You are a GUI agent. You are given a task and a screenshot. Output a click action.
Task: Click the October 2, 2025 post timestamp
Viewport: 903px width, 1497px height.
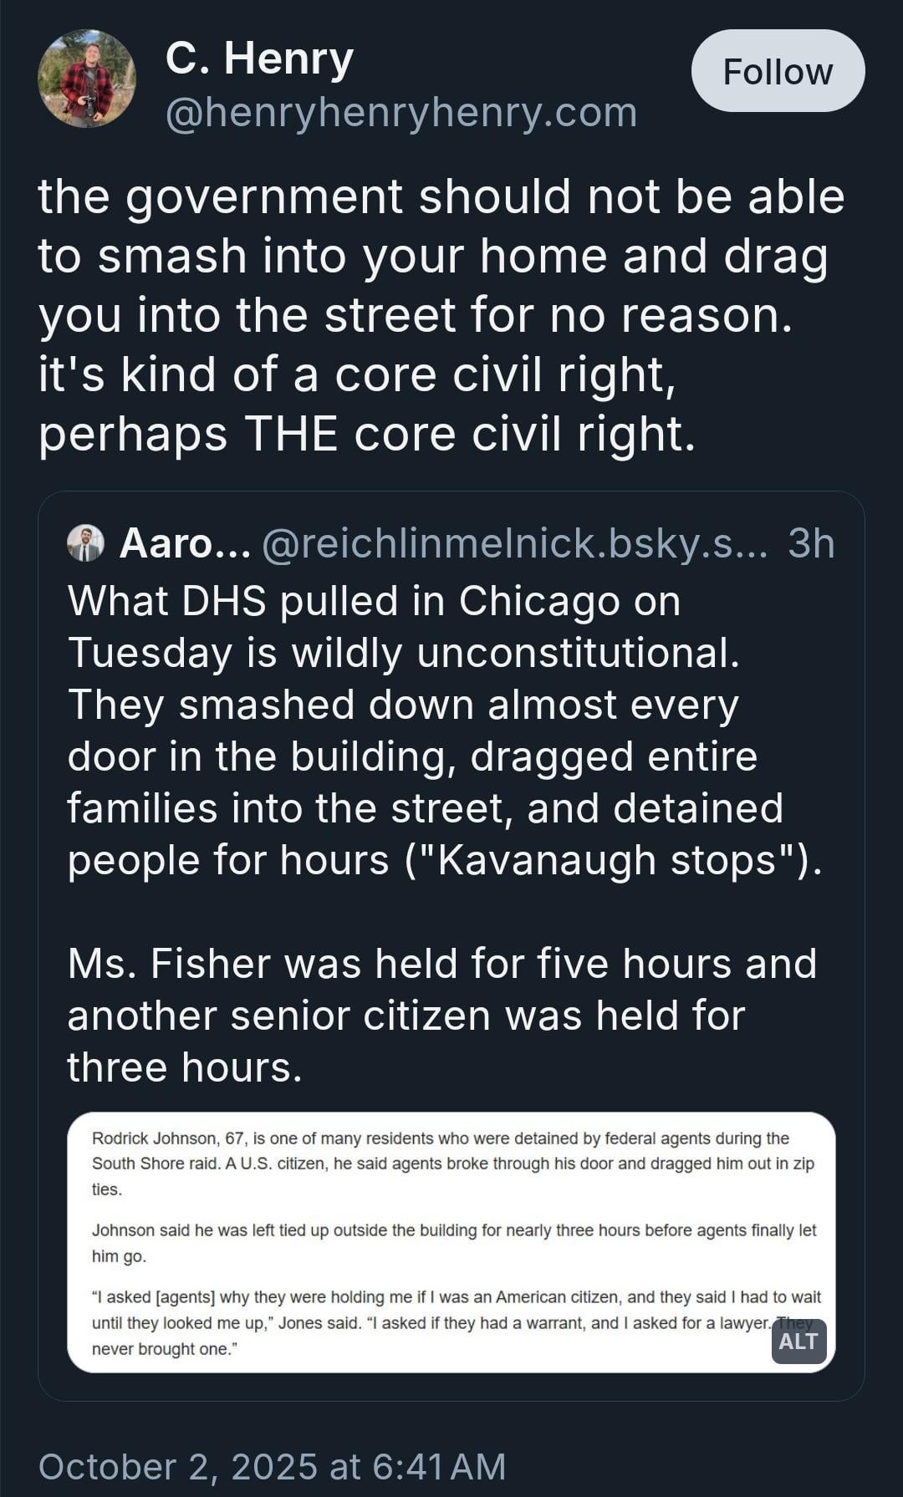pyautogui.click(x=272, y=1466)
